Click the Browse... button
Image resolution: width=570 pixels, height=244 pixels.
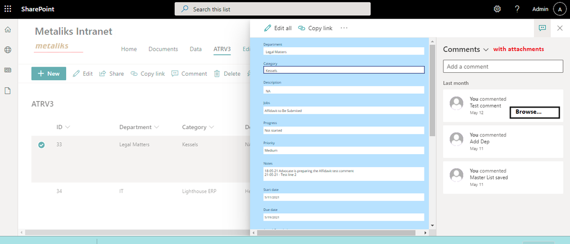click(535, 113)
